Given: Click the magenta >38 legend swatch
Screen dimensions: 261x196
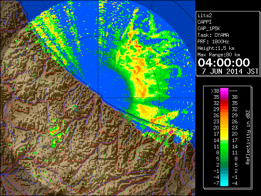Looking at the screenshot, I should coord(224,91).
